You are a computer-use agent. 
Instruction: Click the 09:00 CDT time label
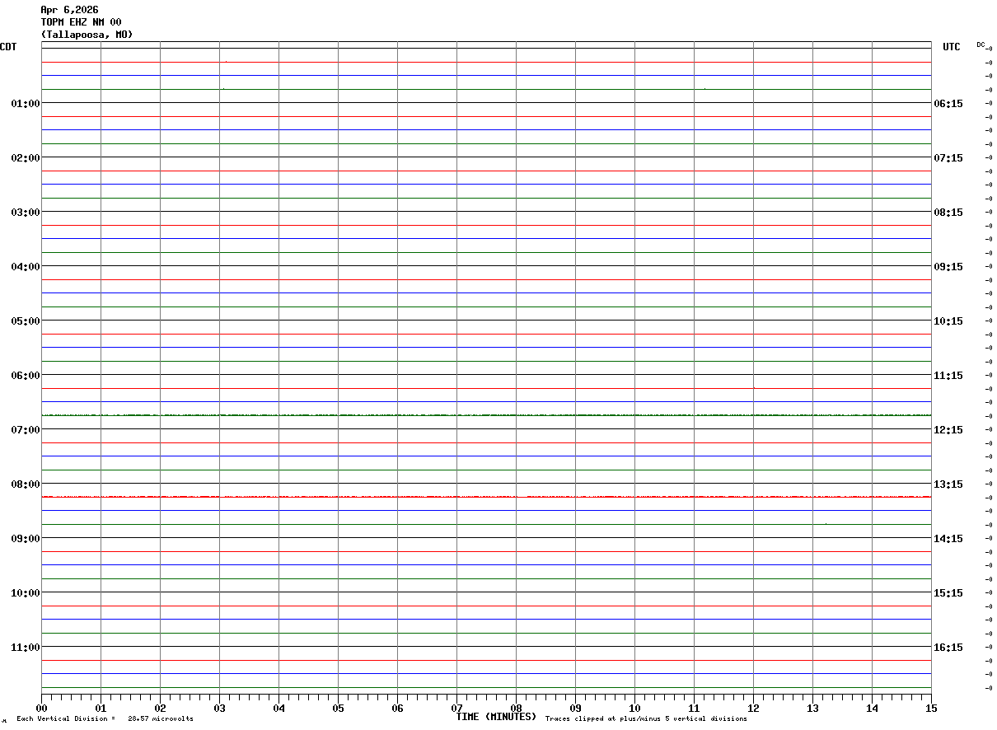click(26, 538)
